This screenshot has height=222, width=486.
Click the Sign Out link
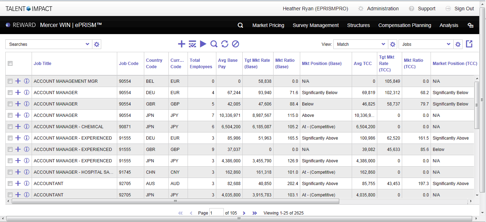464,9
